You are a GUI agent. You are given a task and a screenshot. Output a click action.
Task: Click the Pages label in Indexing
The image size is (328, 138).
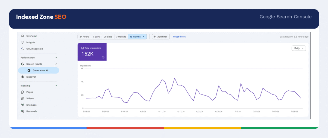(30, 92)
